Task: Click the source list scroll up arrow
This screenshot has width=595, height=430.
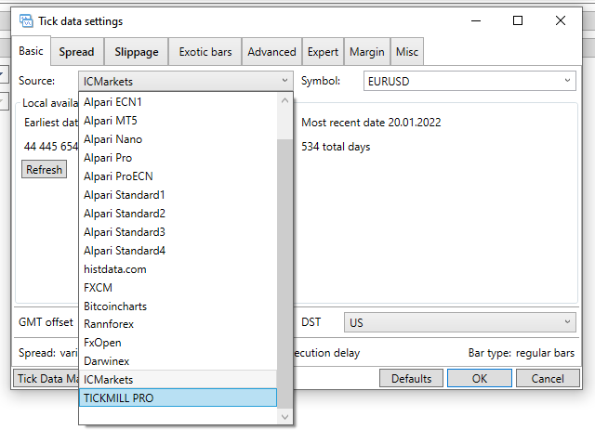Action: tap(285, 100)
